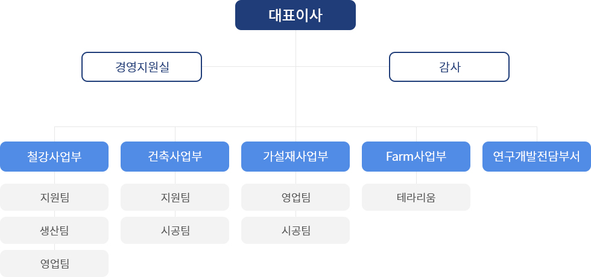Open the 건축사업부 division box
Screen dimensions: 591x277
tap(175, 157)
